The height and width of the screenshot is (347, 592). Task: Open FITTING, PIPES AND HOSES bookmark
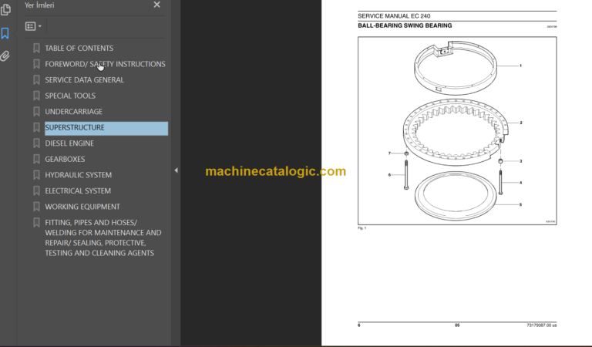pyautogui.click(x=103, y=238)
